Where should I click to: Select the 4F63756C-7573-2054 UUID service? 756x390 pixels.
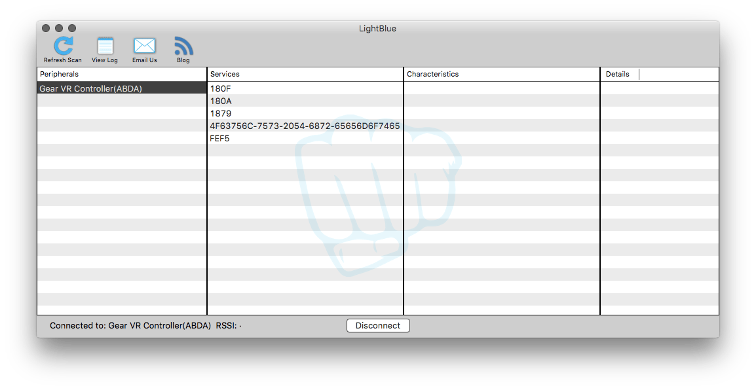pos(305,126)
